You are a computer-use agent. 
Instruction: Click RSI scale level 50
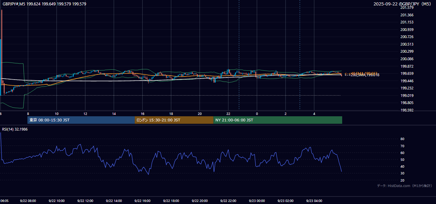click(x=403, y=159)
